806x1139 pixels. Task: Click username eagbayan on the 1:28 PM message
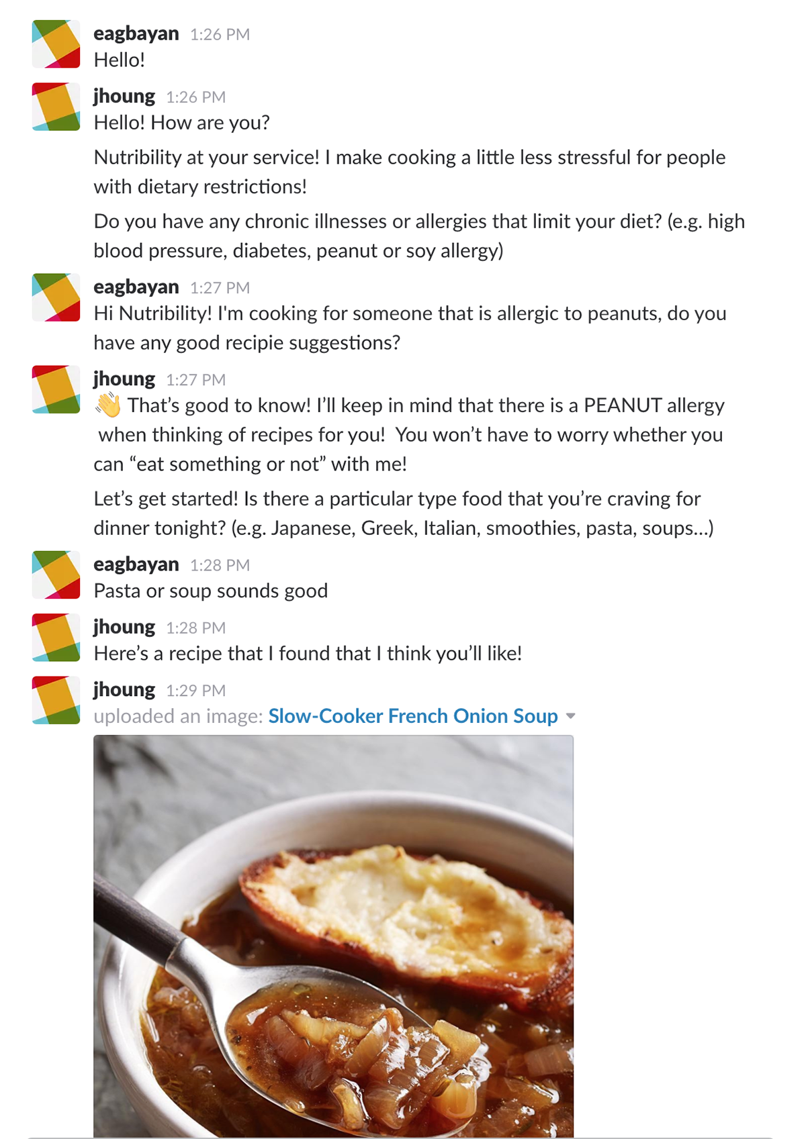(136, 564)
